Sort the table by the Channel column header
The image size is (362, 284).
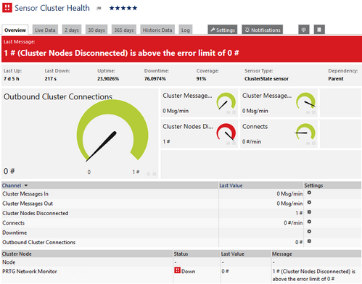[x=12, y=185]
